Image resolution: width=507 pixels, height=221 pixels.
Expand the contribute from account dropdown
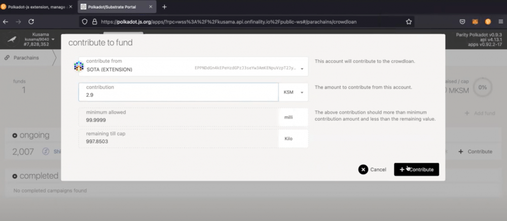pos(302,69)
